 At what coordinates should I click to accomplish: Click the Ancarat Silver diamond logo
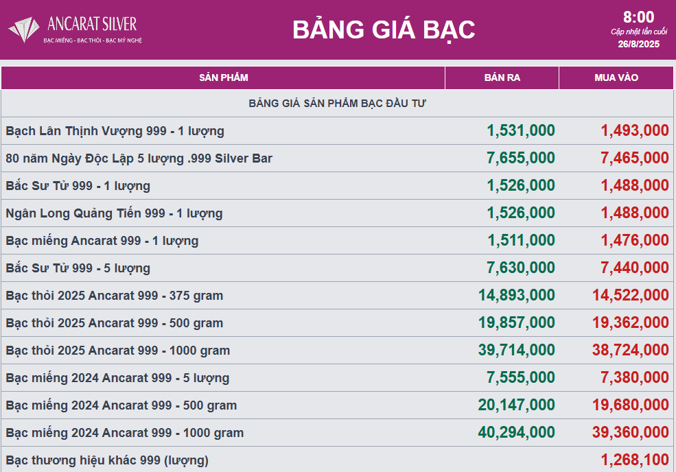pyautogui.click(x=25, y=29)
